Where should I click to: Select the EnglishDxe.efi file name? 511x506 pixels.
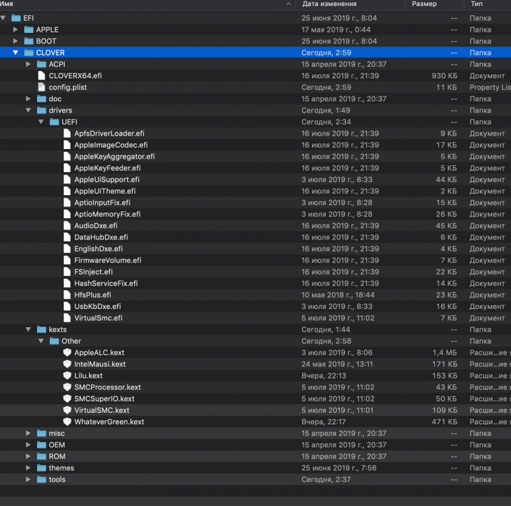click(x=98, y=248)
